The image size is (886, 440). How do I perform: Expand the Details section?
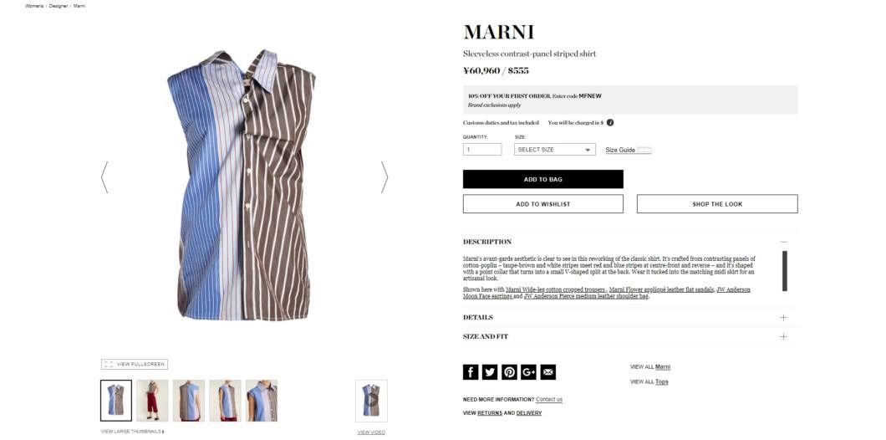pyautogui.click(x=783, y=317)
